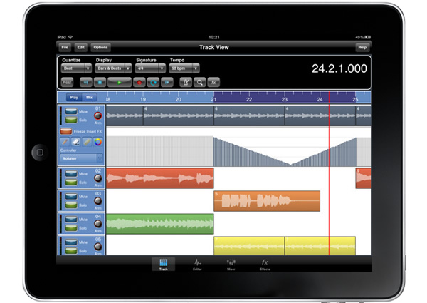Open the metronome settings icon

[186, 82]
